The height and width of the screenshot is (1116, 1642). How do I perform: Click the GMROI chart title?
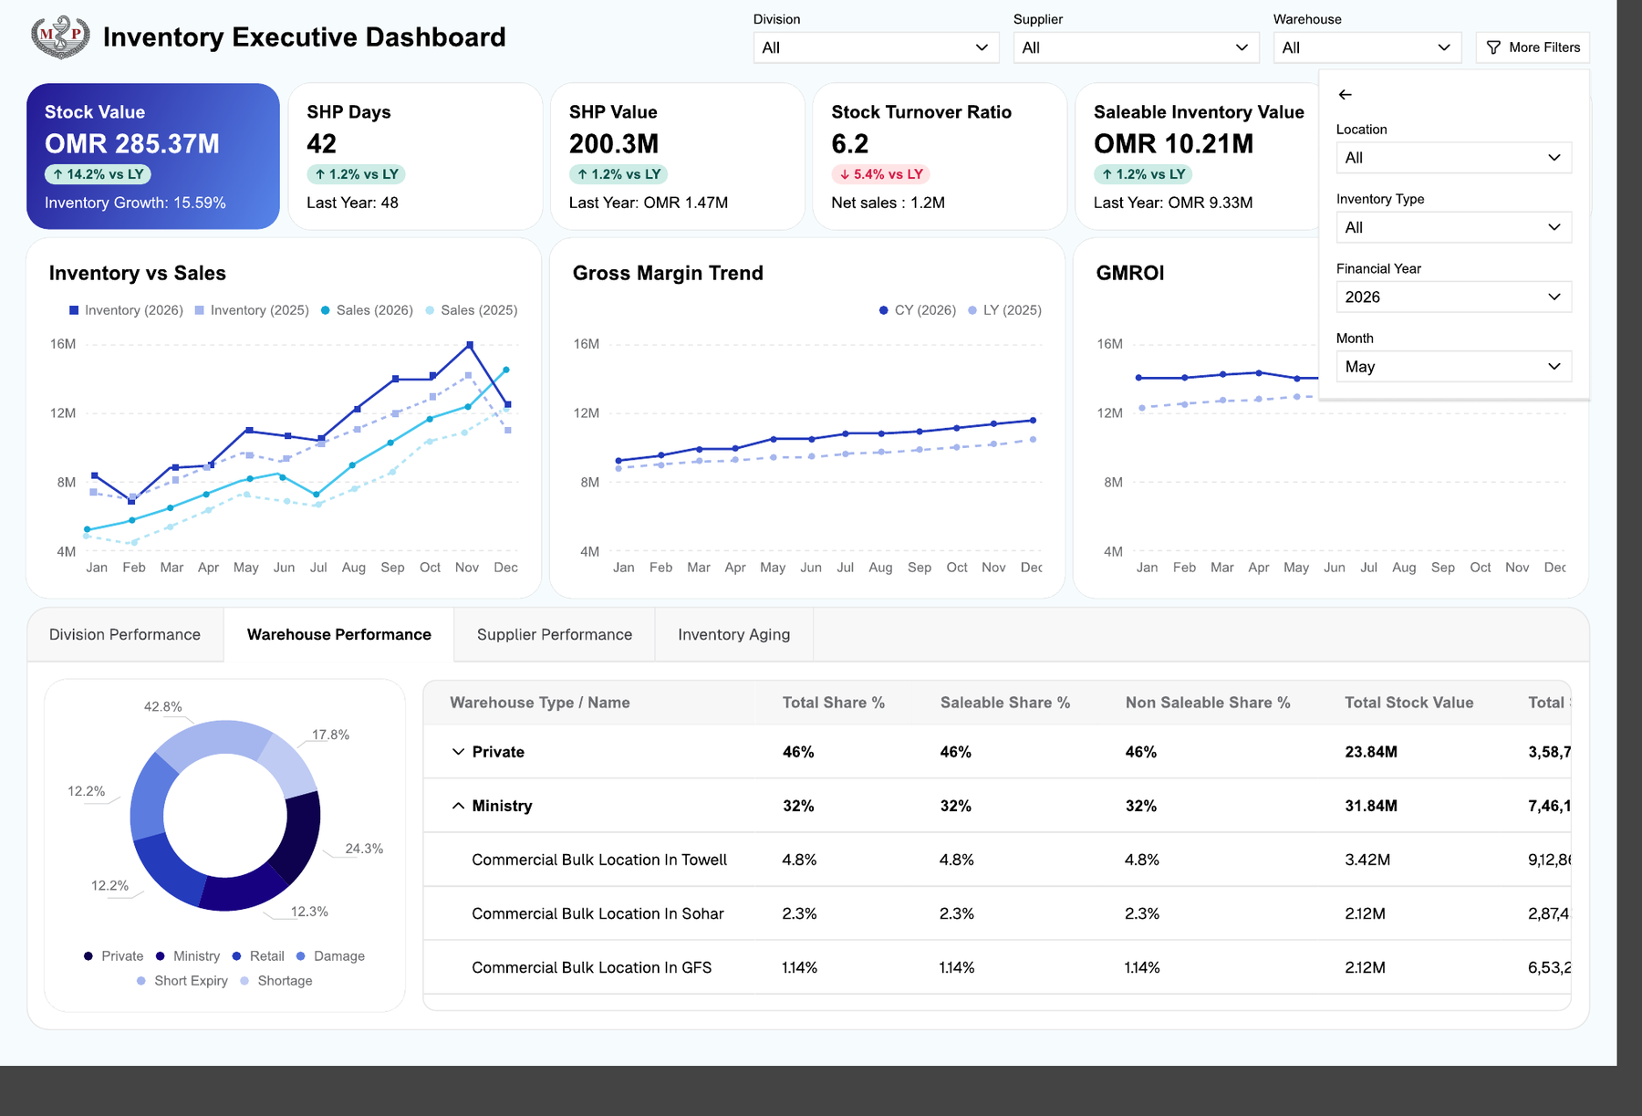coord(1130,273)
